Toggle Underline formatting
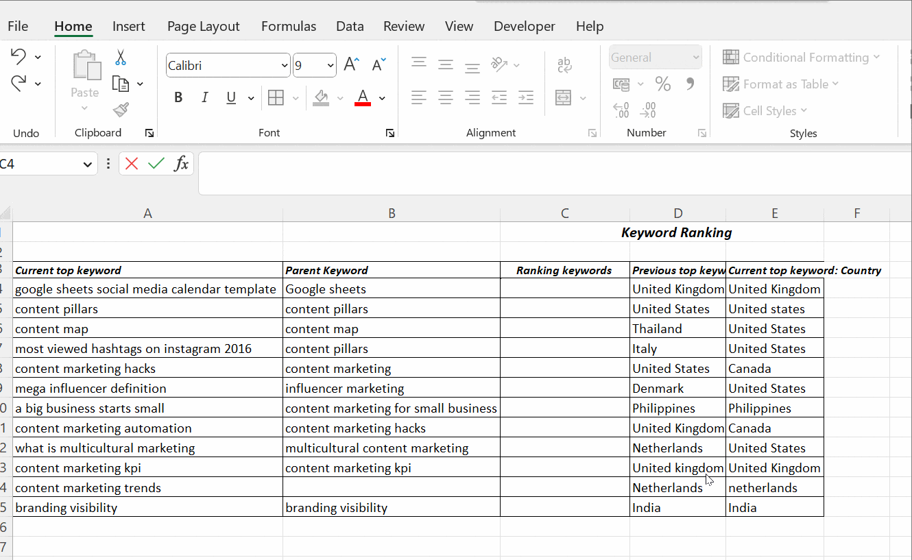The width and height of the screenshot is (912, 560). [x=231, y=97]
